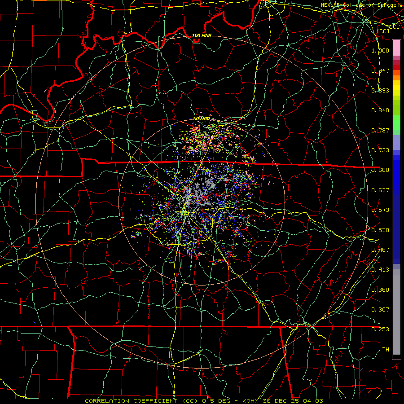Pick the lavender segment of the color bar
Image resolution: width=404 pixels, height=404 pixels.
tap(396, 142)
